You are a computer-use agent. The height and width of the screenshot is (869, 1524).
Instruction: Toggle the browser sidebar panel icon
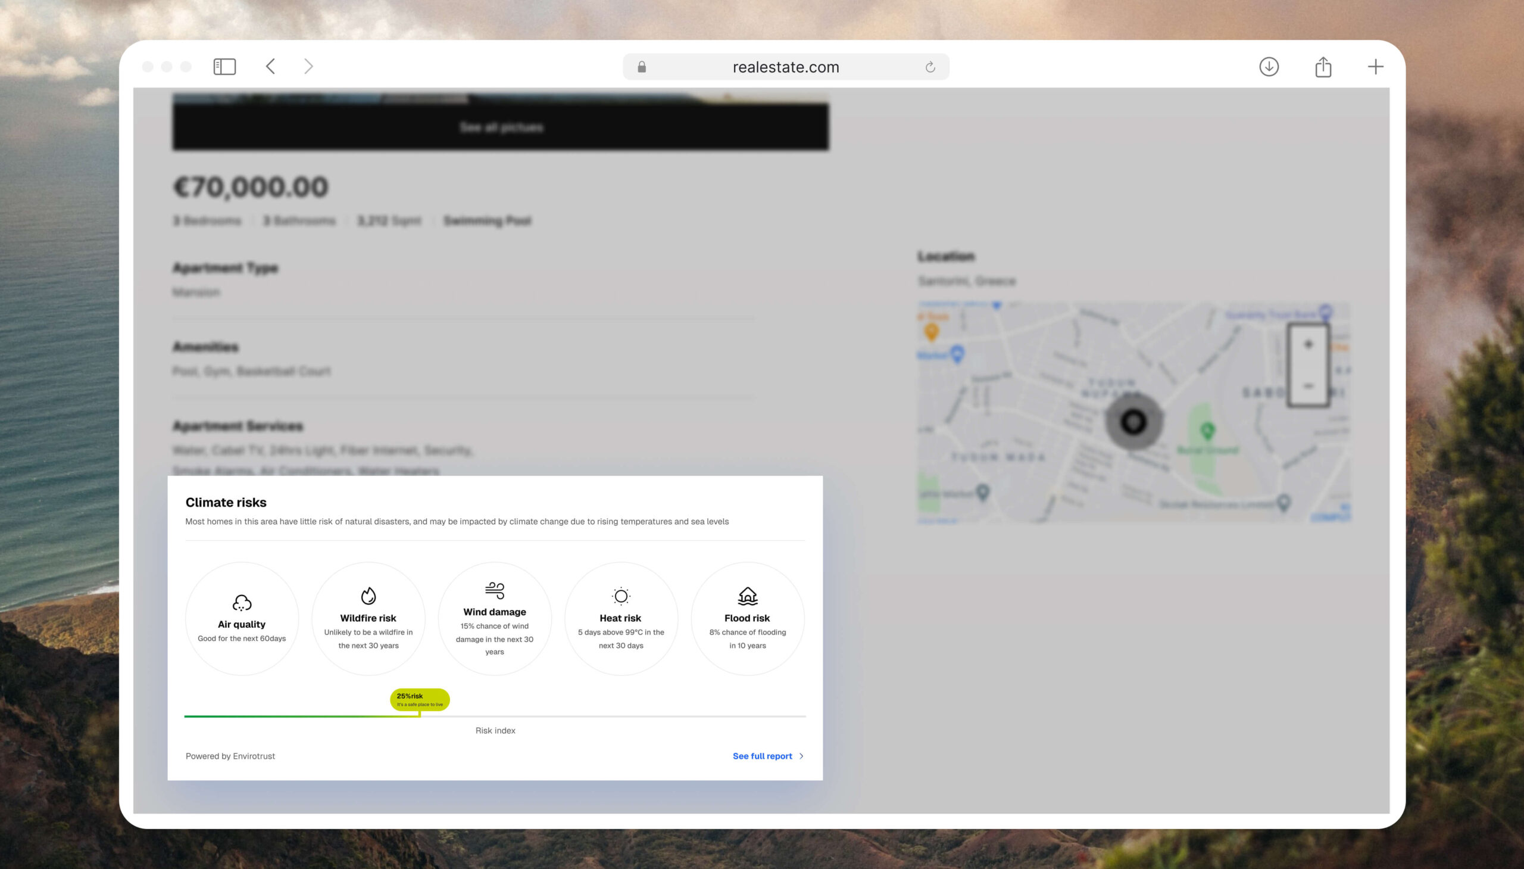coord(224,66)
